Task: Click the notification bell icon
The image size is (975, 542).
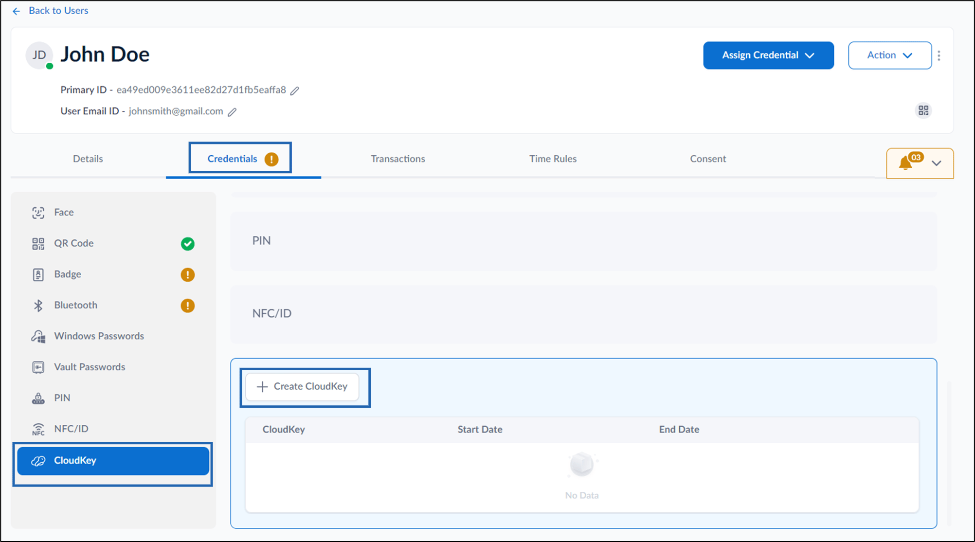Action: click(x=905, y=163)
